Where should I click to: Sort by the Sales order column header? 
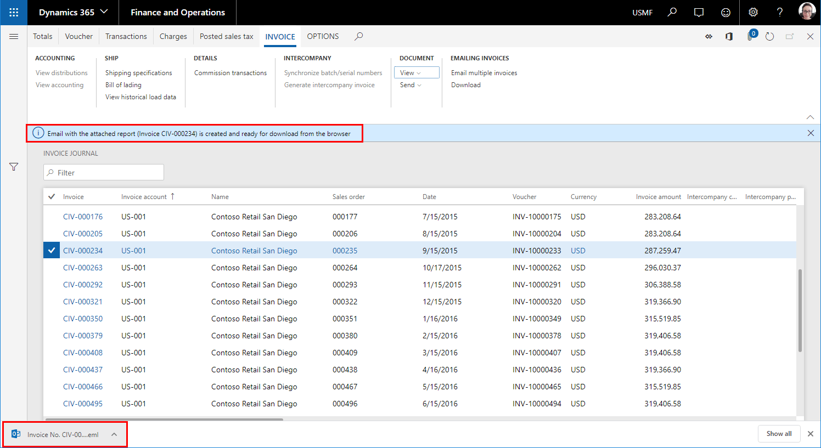click(x=348, y=197)
